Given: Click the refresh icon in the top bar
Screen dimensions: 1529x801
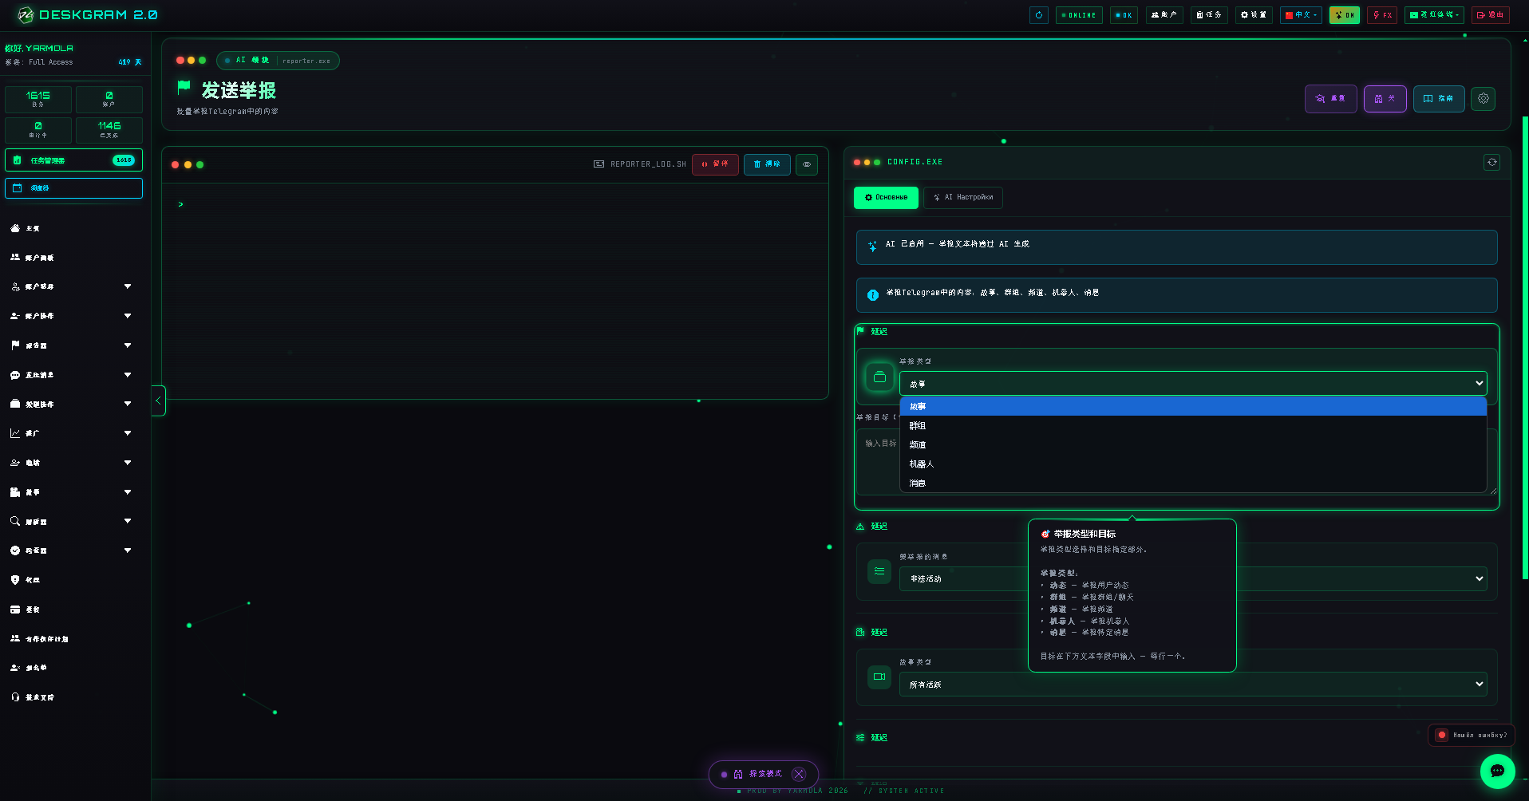Looking at the screenshot, I should coord(1038,15).
